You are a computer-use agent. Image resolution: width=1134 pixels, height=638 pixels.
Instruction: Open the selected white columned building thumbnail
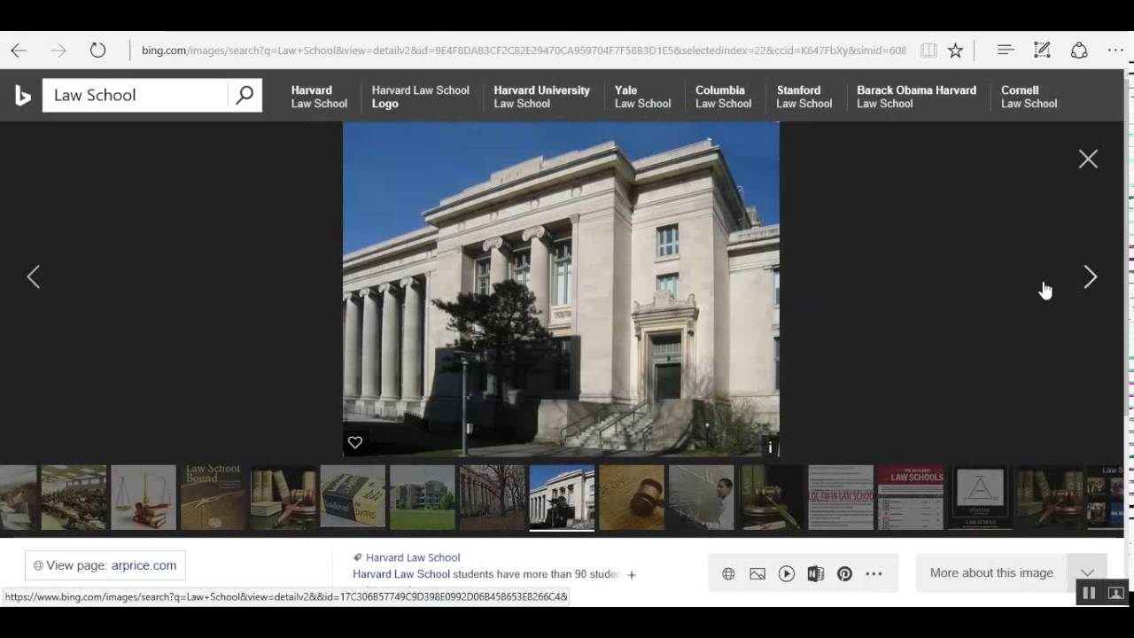[562, 497]
